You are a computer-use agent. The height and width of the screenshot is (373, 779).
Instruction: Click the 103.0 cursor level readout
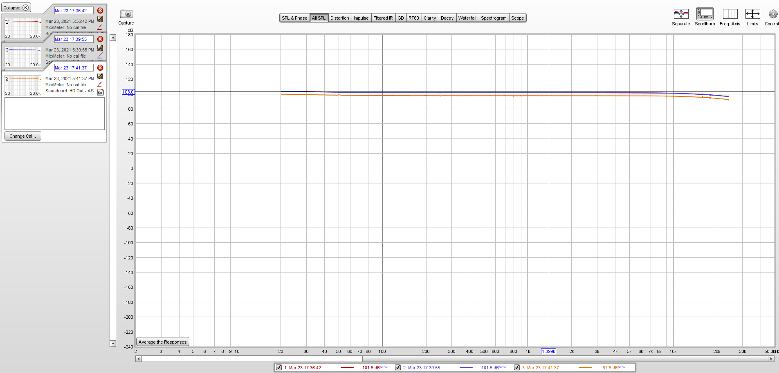[128, 92]
